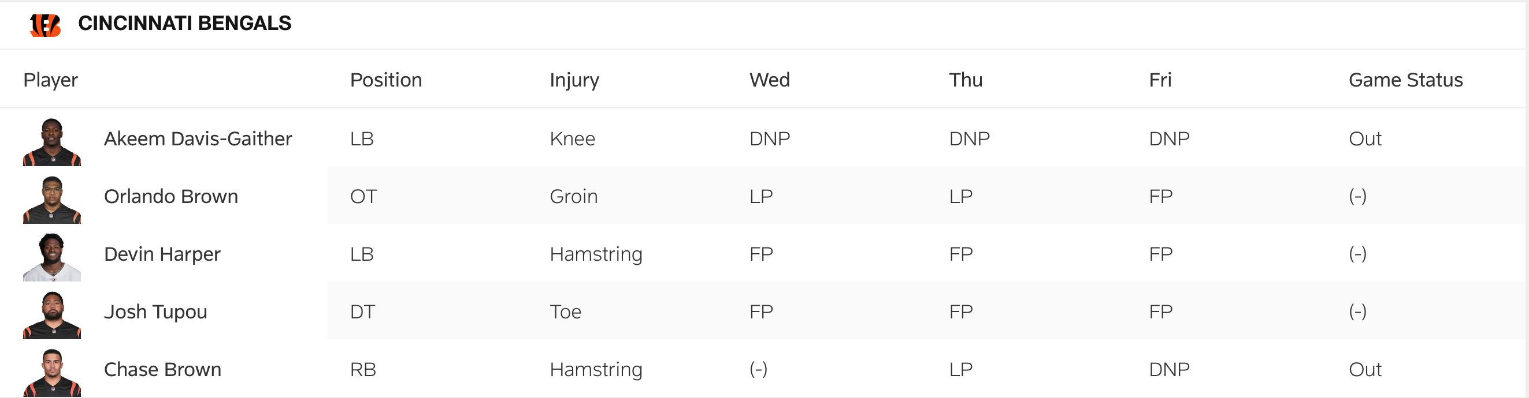The height and width of the screenshot is (398, 1529).
Task: Click the Player column header
Action: click(50, 80)
